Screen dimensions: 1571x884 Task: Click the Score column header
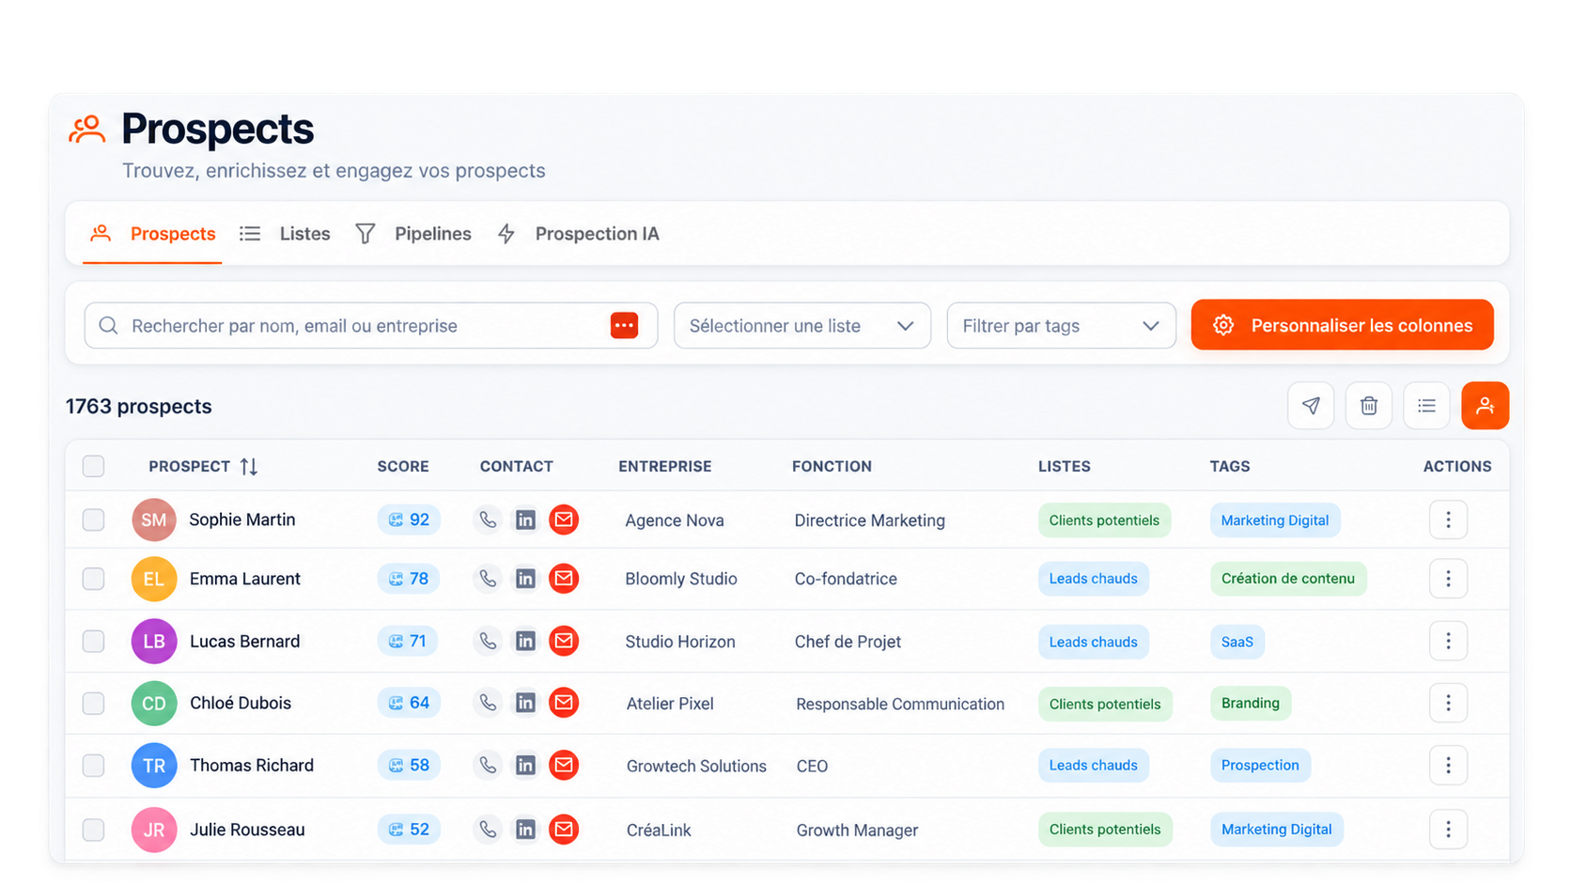tap(403, 466)
